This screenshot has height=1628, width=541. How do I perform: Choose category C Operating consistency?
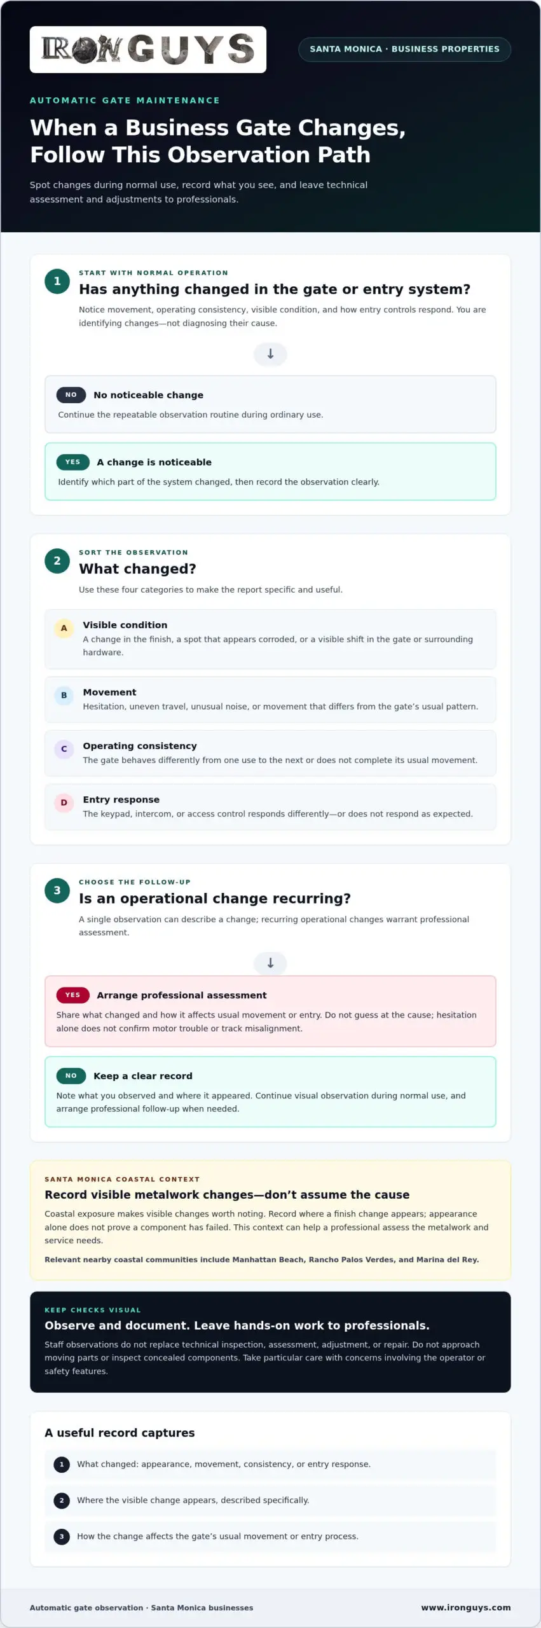pos(270,753)
